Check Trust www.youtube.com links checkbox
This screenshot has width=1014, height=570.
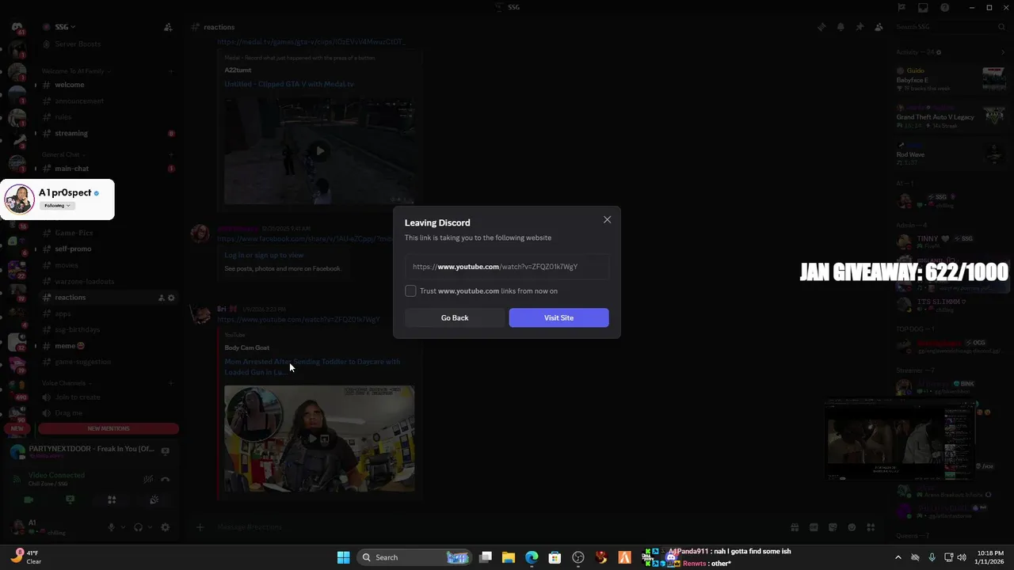point(410,291)
